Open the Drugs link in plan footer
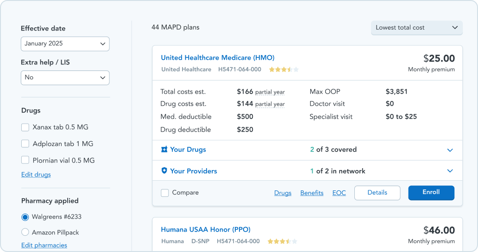Image resolution: width=478 pixels, height=252 pixels. pyautogui.click(x=283, y=193)
